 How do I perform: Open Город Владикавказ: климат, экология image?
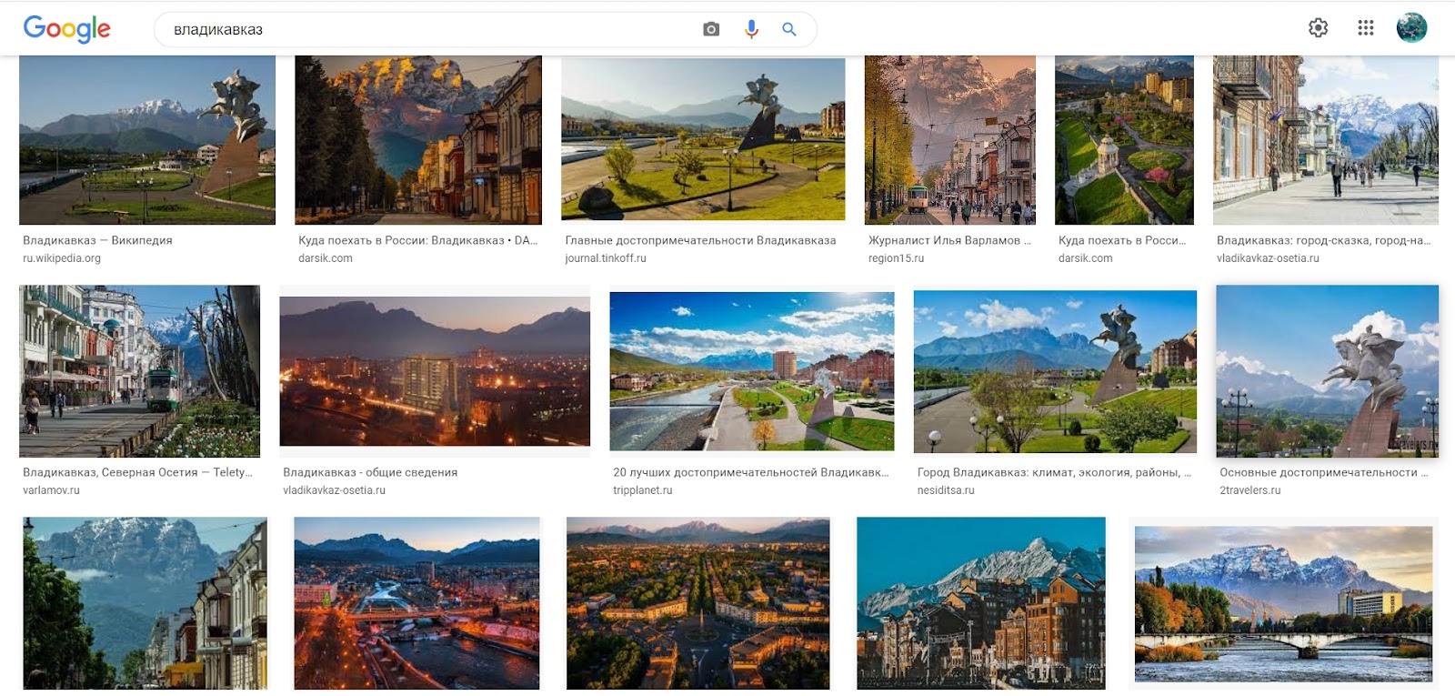[1055, 371]
